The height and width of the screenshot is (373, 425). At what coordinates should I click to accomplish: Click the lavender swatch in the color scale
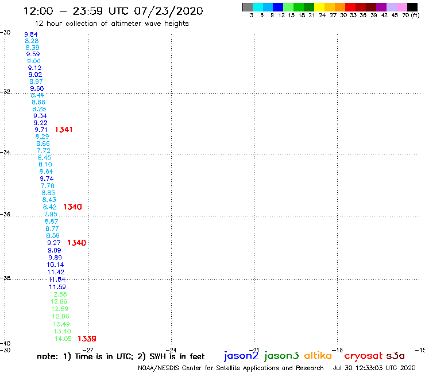click(x=391, y=7)
